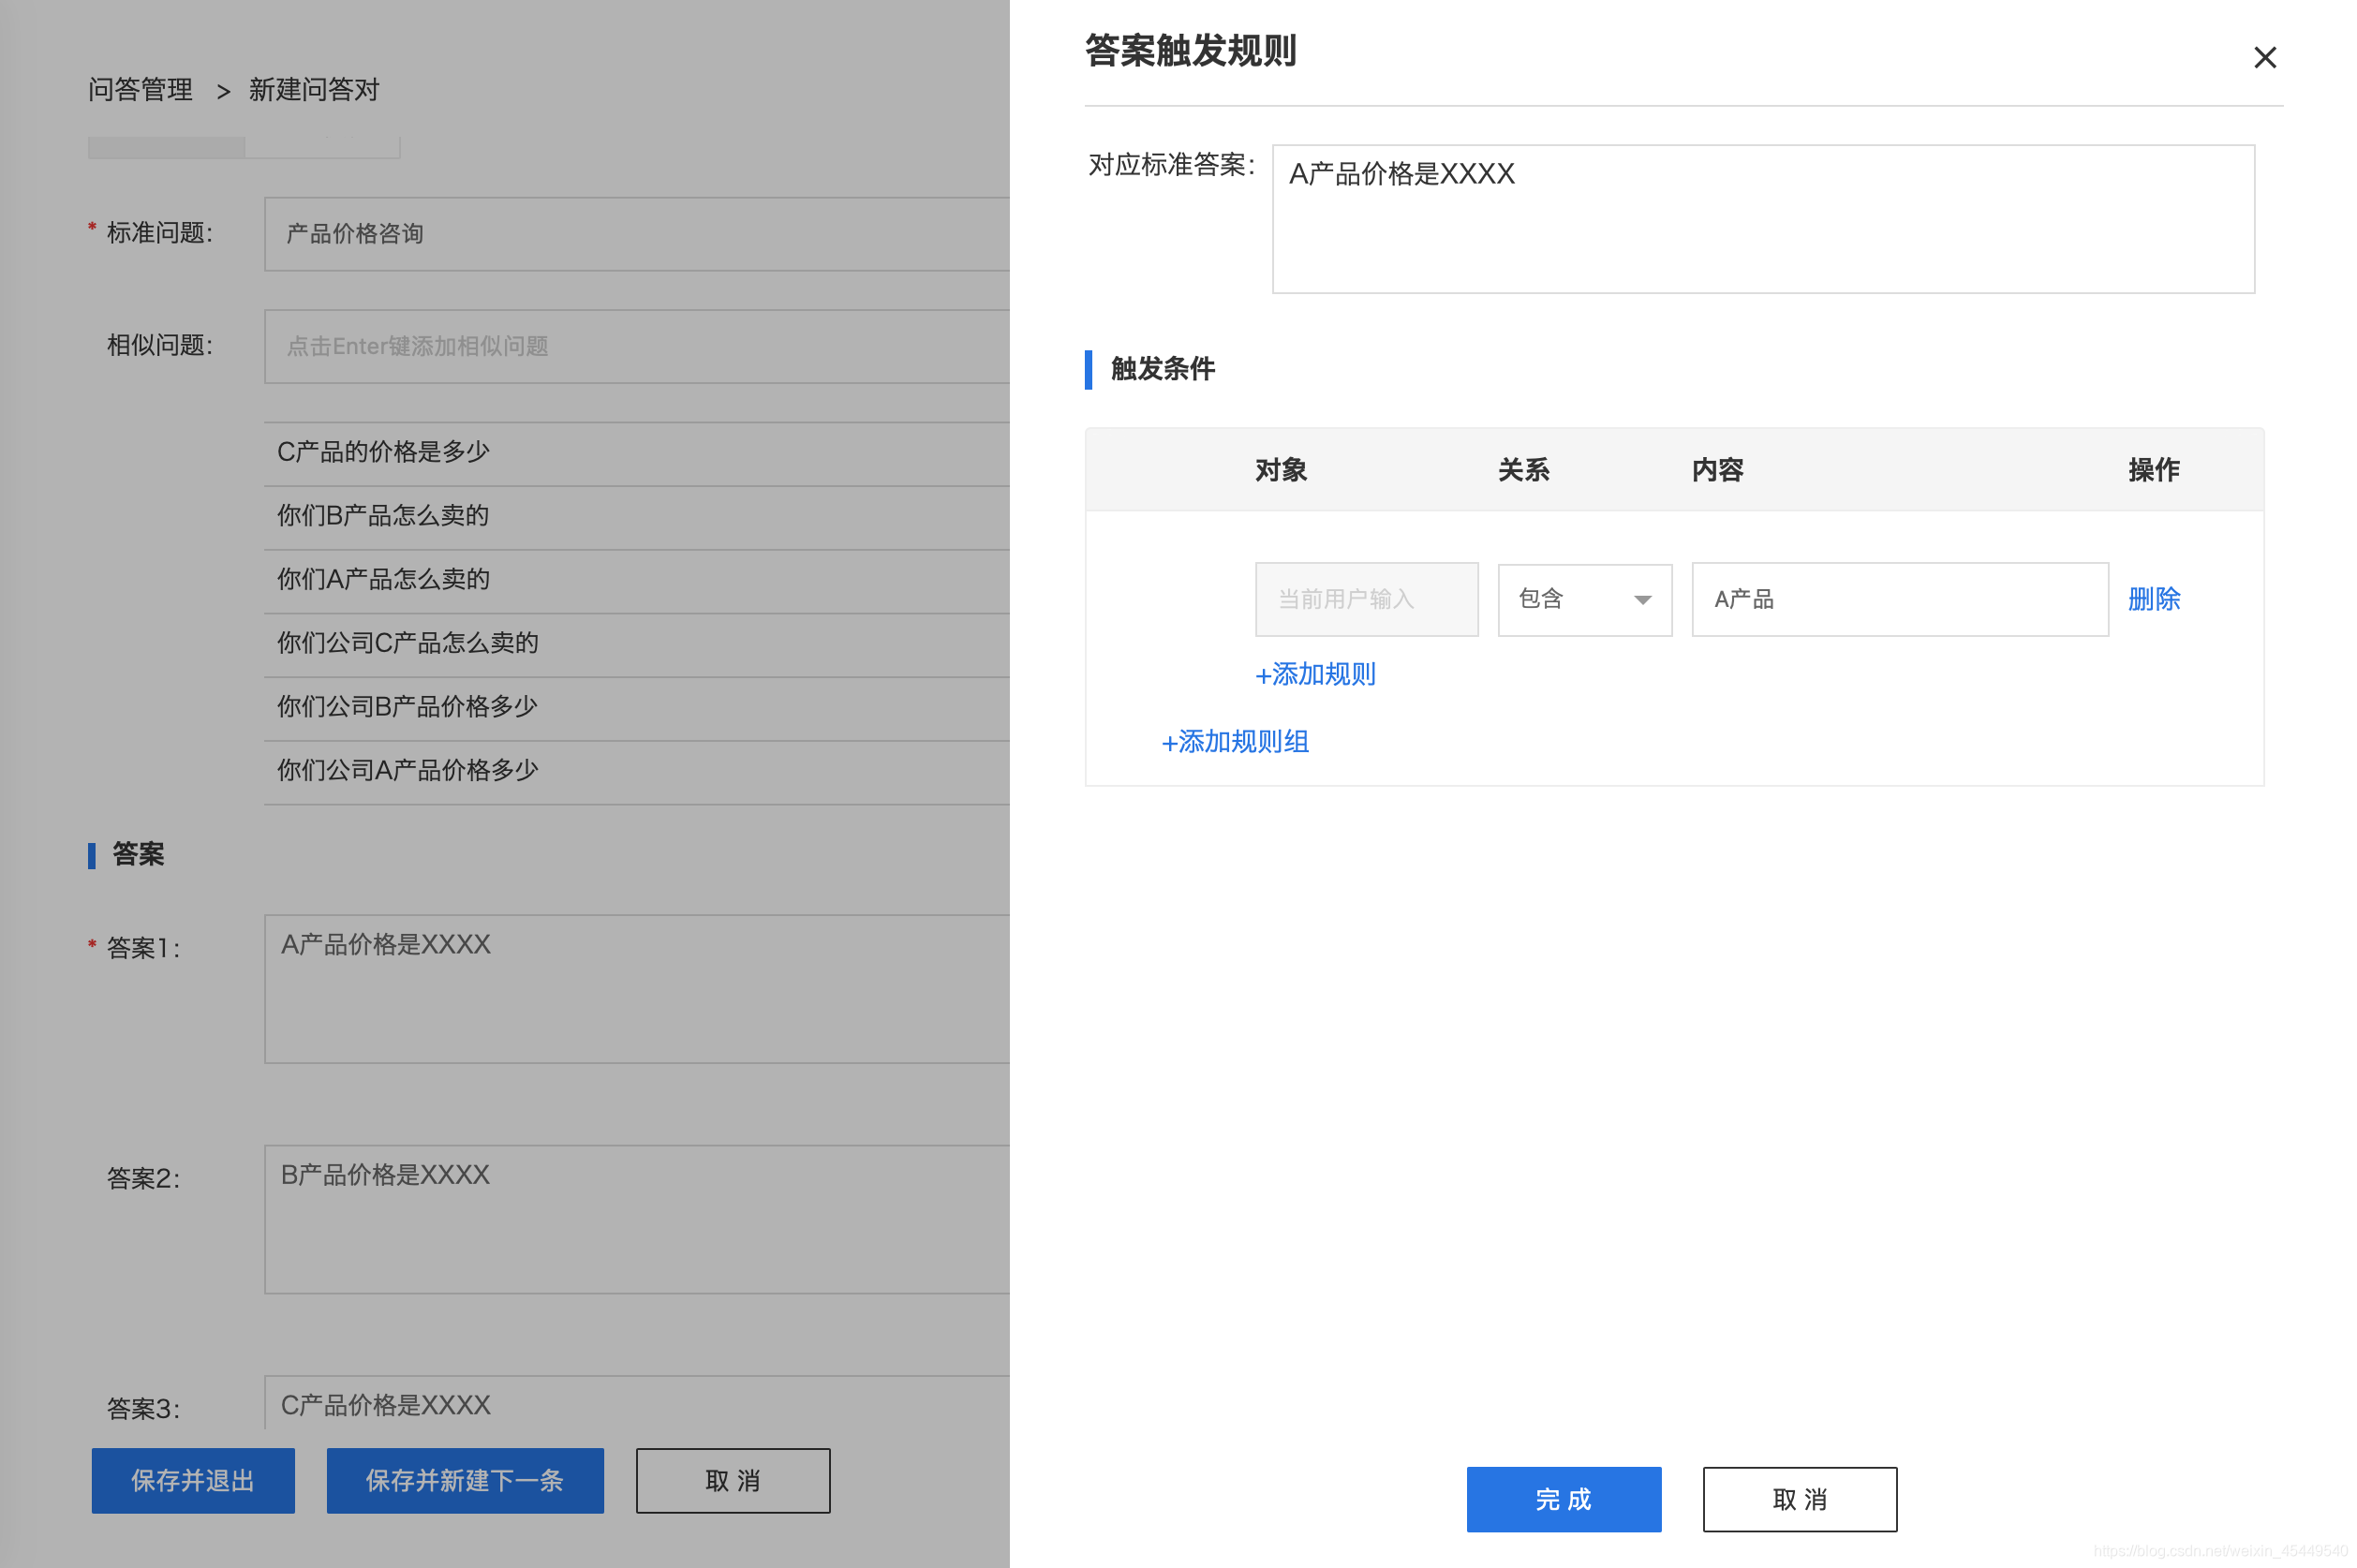This screenshot has height=1568, width=2357.
Task: Click the 标准问题 input field
Action: (636, 234)
